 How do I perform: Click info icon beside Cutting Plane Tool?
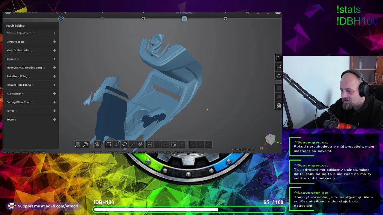(31, 102)
